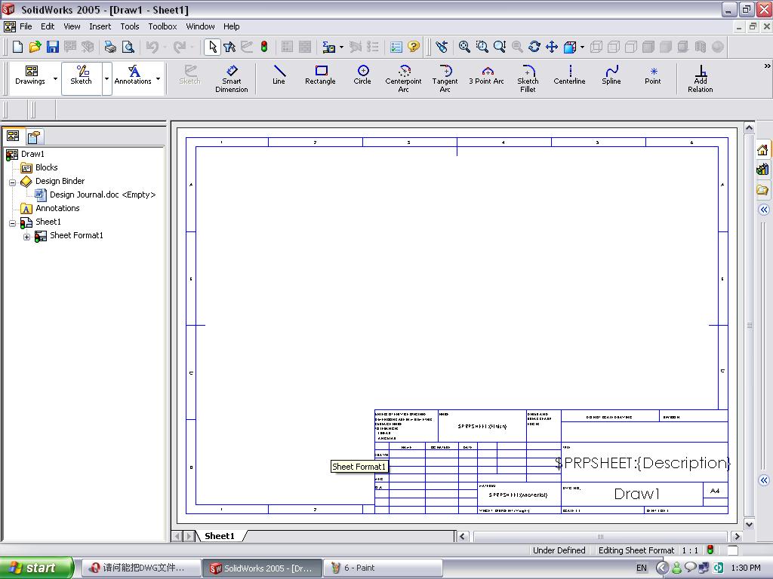
Task: Click Editing Sheet Format in status bar
Action: pyautogui.click(x=636, y=550)
